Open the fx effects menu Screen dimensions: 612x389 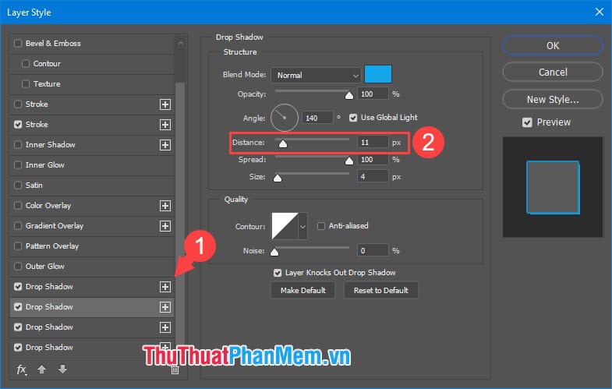(x=22, y=369)
